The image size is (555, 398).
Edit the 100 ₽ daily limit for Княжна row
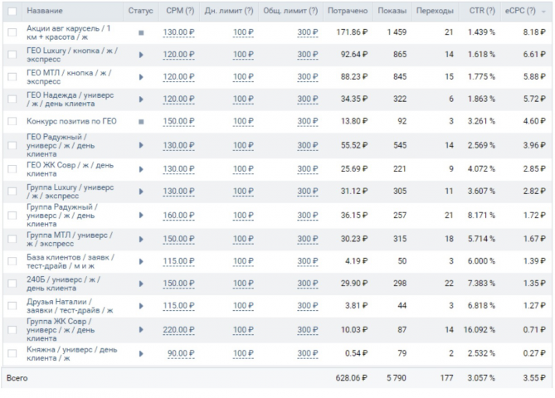[243, 353]
